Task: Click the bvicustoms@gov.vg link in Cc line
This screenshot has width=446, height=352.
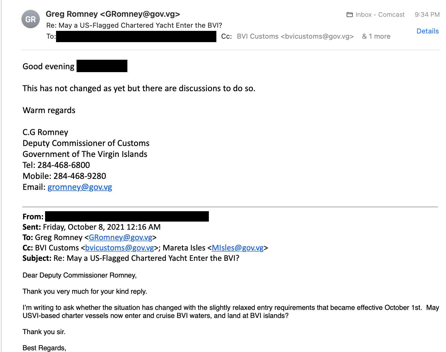Action: click(x=120, y=248)
